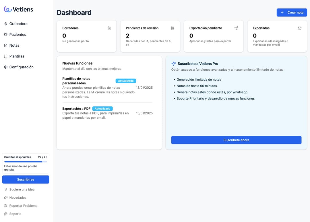Open the Exportación a PDF update entry

76,109
